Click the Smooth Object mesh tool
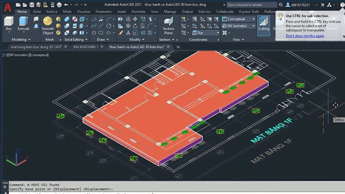The height and width of the screenshot is (194, 345). 48,25
